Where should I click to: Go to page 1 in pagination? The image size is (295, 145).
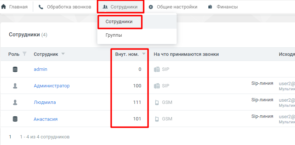(10, 137)
